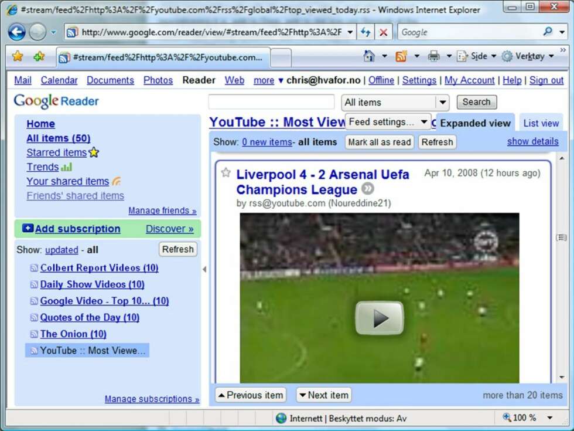Open the Photos link
Viewport: 574px width, 431px height.
(158, 80)
